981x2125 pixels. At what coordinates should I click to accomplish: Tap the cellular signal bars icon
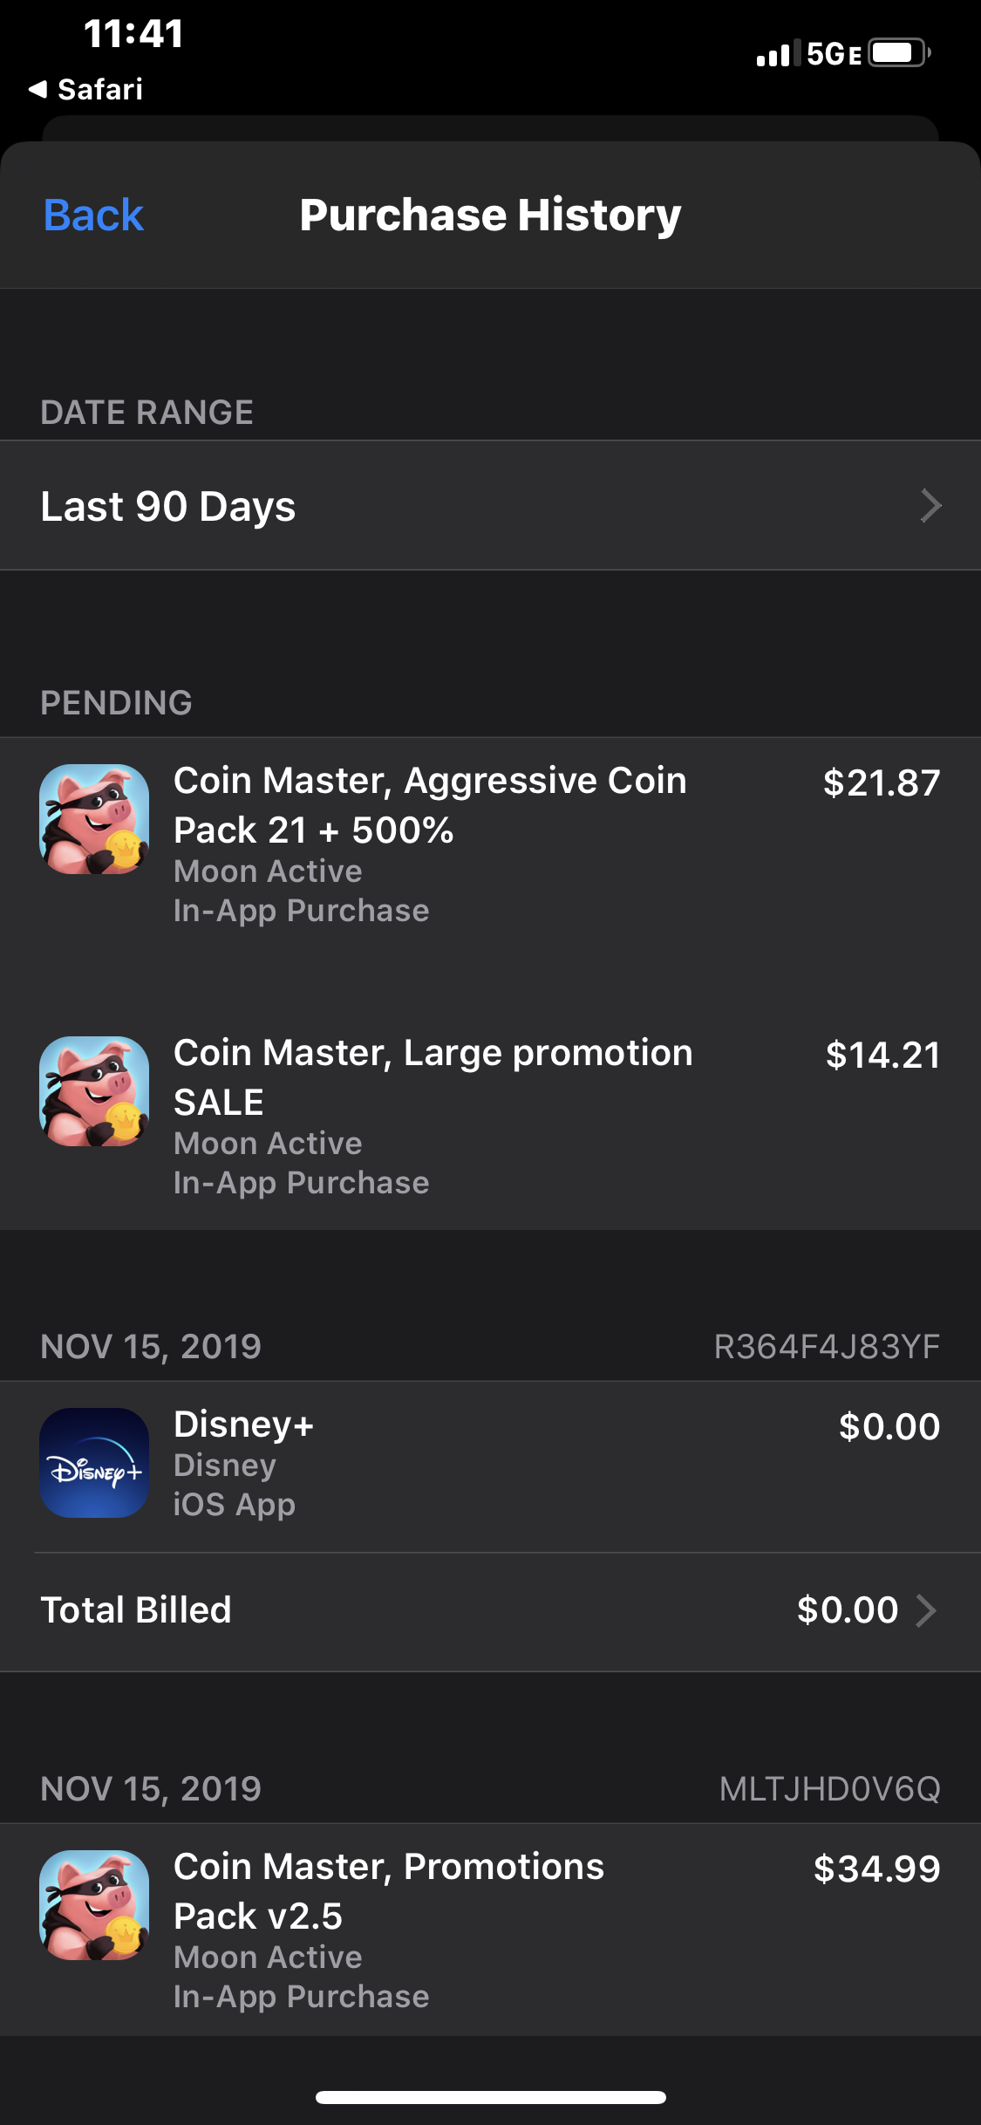[774, 55]
